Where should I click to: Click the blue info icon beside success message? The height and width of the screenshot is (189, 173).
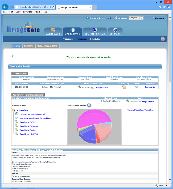[12, 56]
